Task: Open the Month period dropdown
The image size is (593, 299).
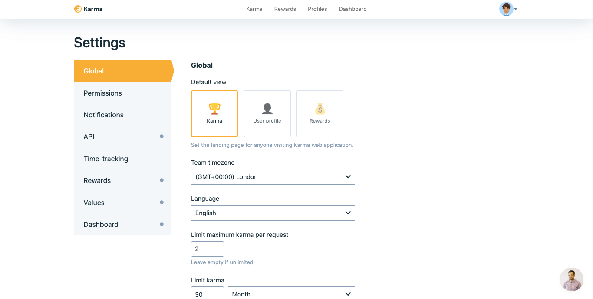Action: click(291, 293)
